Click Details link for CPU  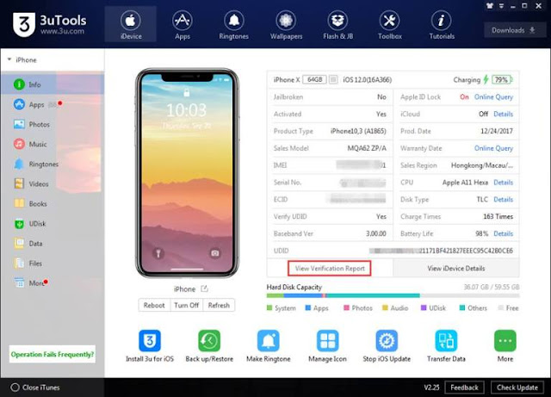point(503,183)
